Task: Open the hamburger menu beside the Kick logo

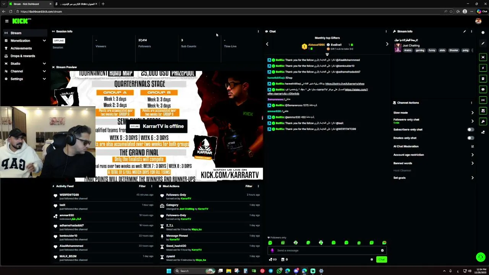Action: tap(6, 21)
